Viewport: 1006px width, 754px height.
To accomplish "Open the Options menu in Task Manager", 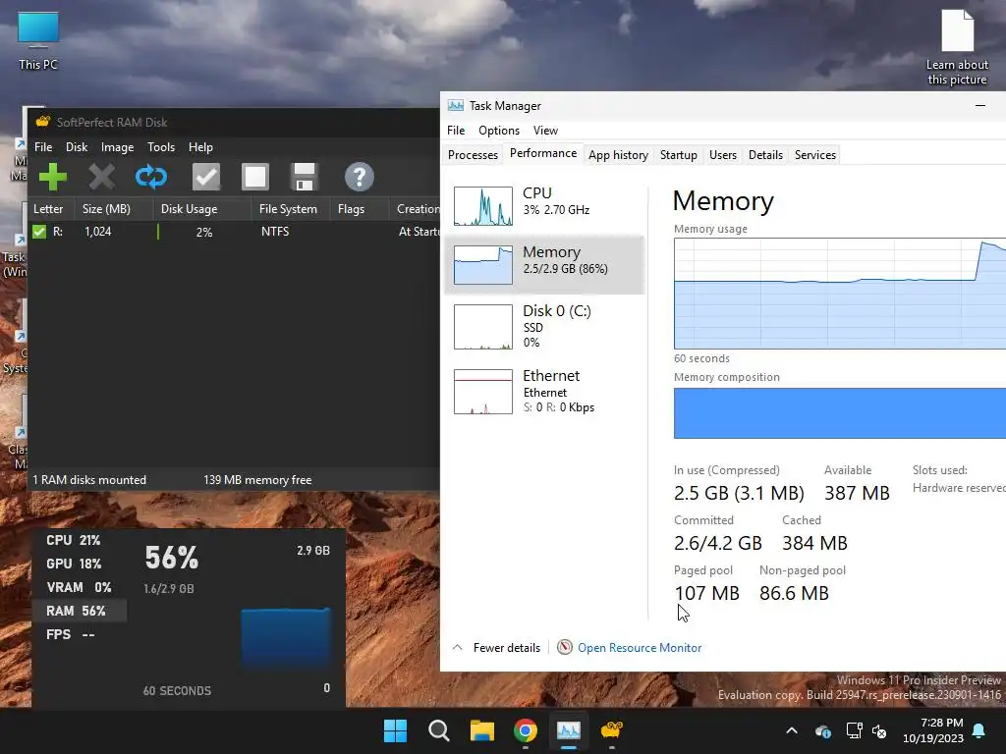I will click(x=498, y=131).
